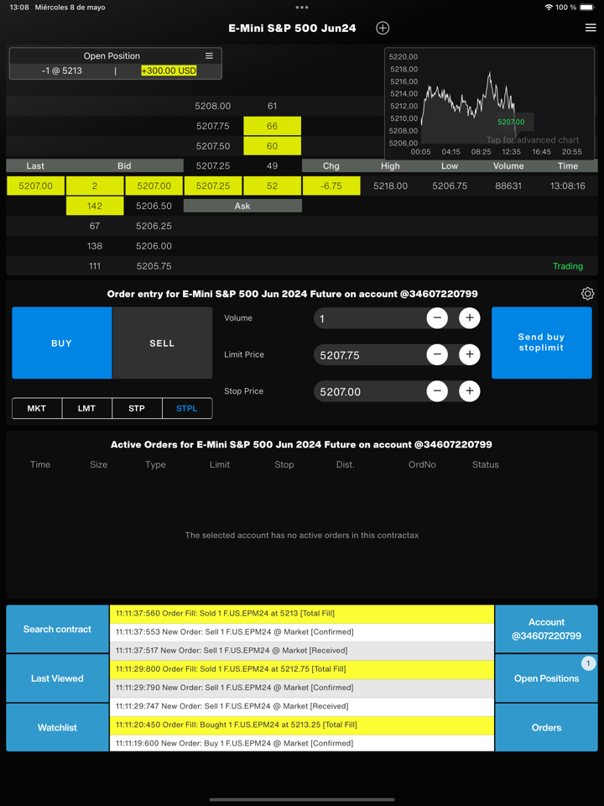
Task: Show Open Positions list
Action: [x=546, y=678]
